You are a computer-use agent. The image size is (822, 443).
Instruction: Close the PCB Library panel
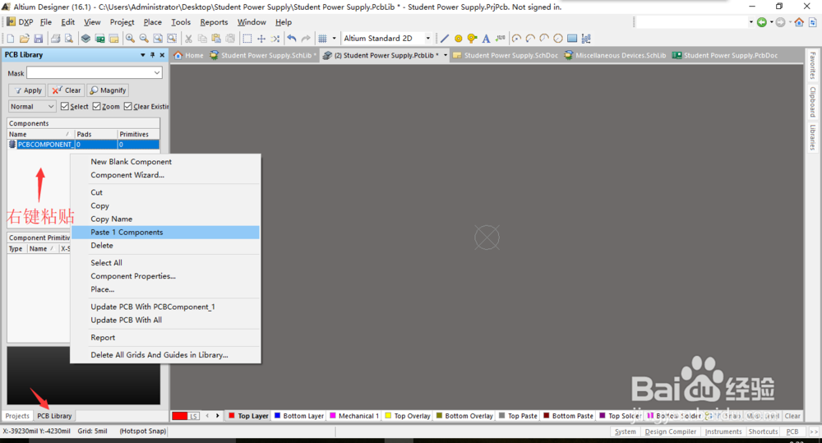[162, 54]
